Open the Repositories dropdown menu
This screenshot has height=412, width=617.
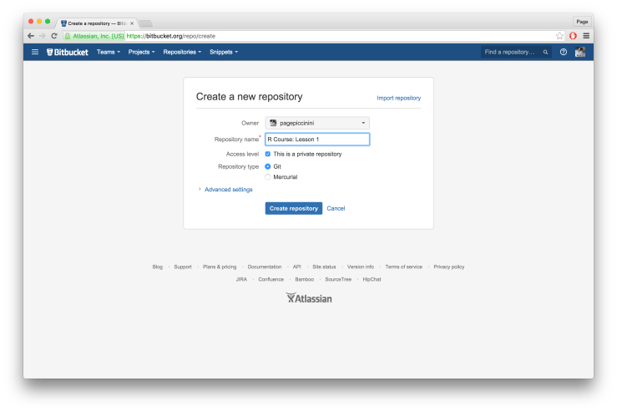click(182, 52)
